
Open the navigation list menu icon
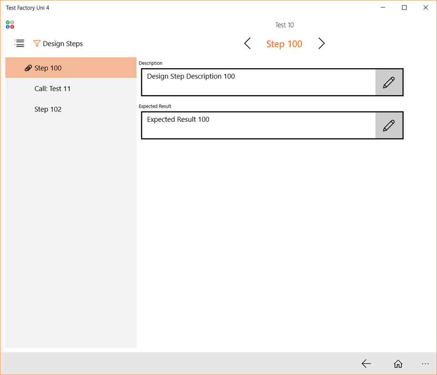(x=19, y=43)
